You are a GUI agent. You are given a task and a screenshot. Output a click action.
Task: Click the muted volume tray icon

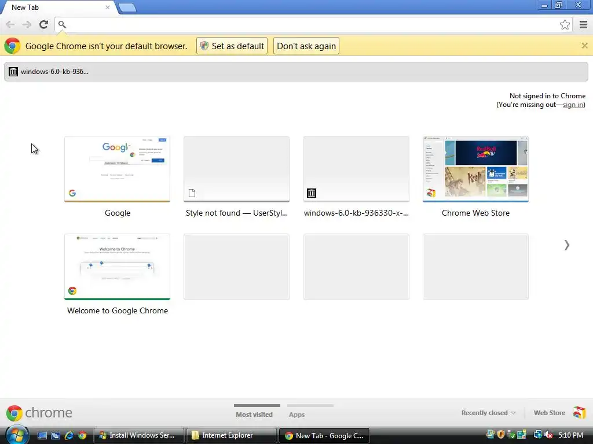pyautogui.click(x=548, y=435)
